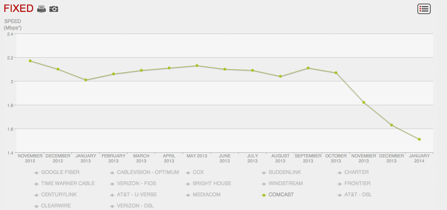Open the list menu icon at top right

click(x=424, y=9)
